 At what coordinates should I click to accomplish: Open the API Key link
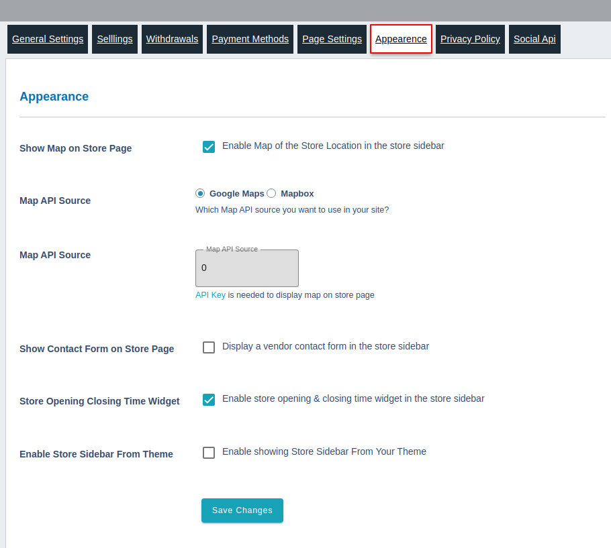pos(210,294)
